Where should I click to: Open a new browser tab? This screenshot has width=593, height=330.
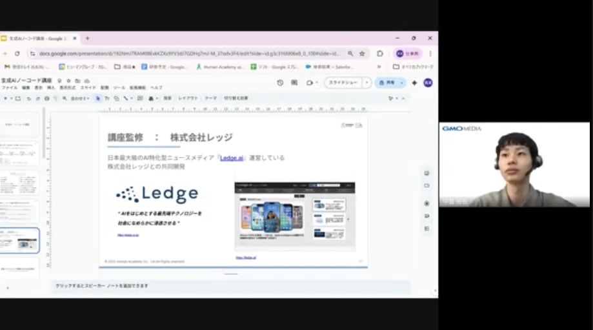[x=87, y=38]
